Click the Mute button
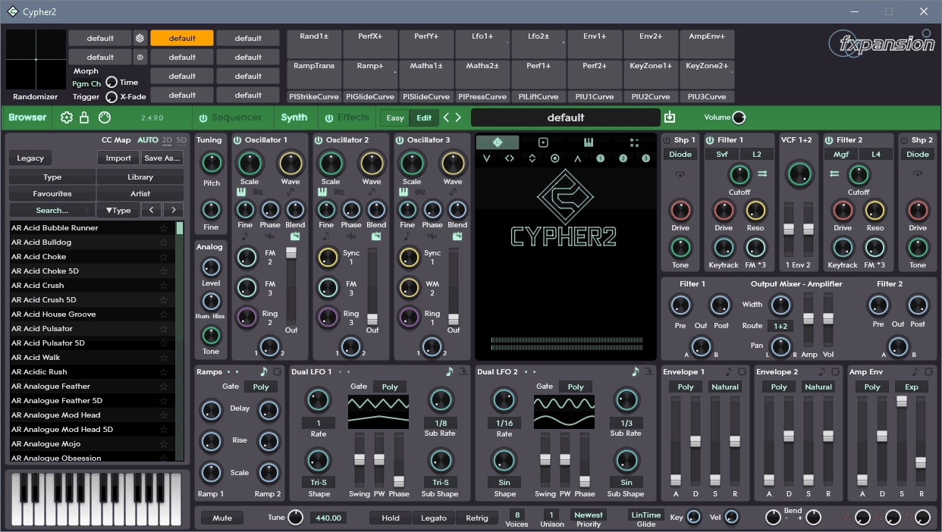Viewport: 942px width, 532px height. 222,518
